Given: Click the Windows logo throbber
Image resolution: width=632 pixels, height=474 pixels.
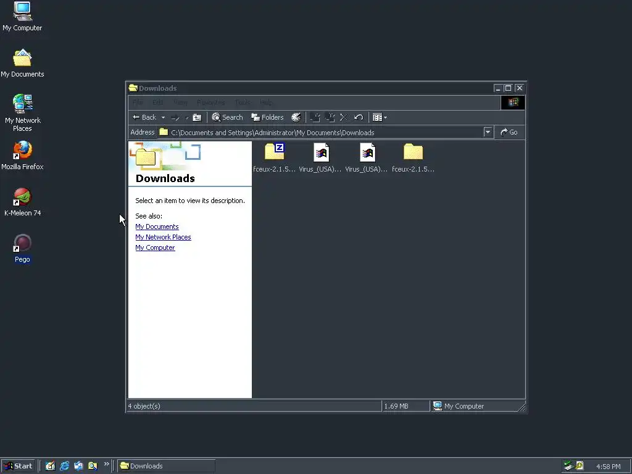Looking at the screenshot, I should (513, 102).
